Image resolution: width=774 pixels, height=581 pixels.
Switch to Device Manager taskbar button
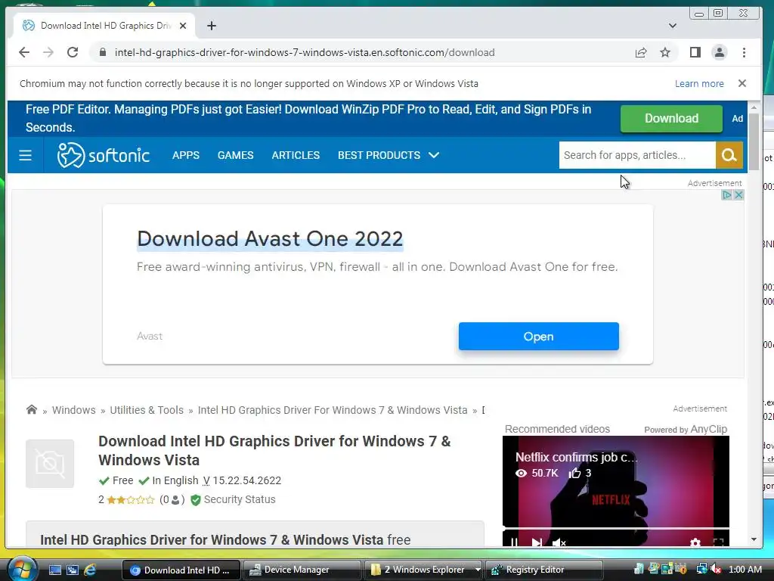302,570
